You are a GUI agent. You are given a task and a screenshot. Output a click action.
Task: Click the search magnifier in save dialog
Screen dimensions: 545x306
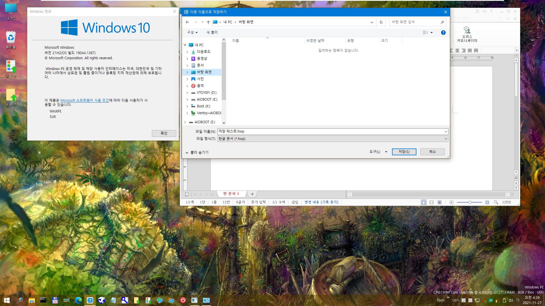(442, 22)
